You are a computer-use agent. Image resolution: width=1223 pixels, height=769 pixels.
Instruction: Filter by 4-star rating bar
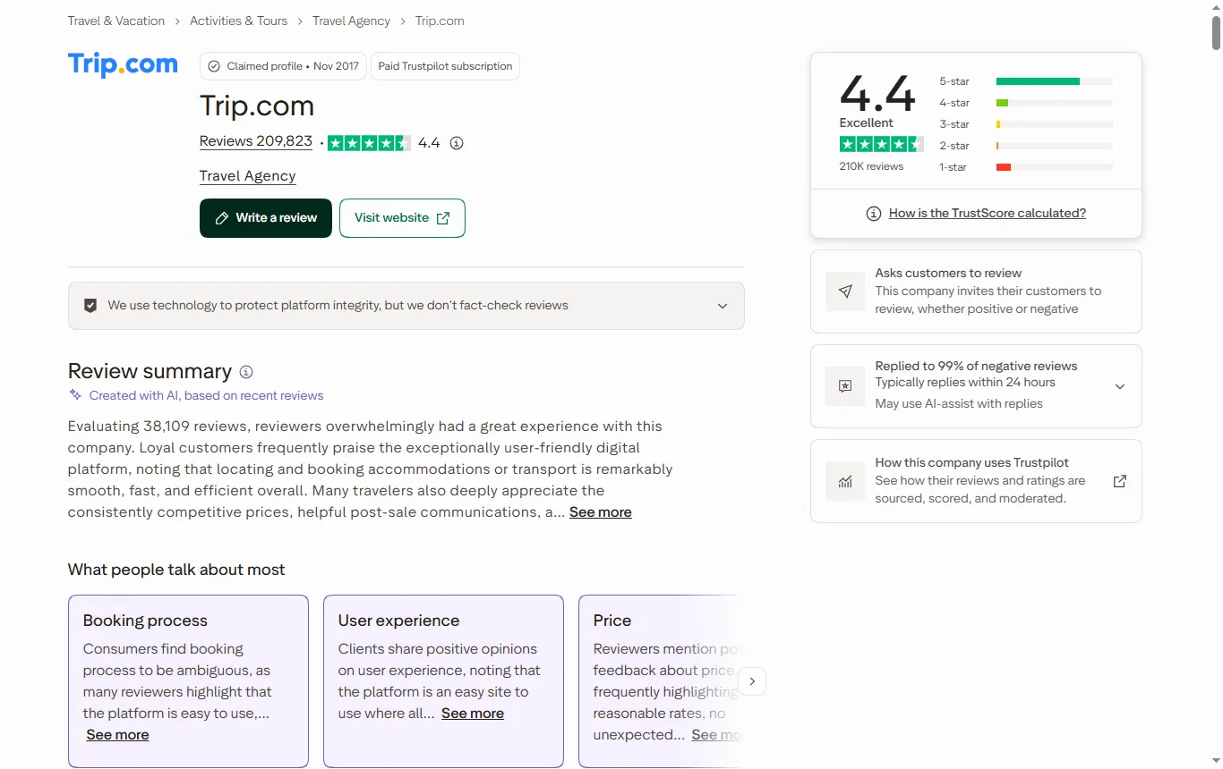[x=1026, y=103]
